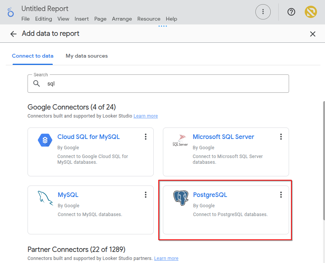Click the Partner Connectors (22 of 1289) heading
This screenshot has width=325, height=263.
tap(76, 250)
